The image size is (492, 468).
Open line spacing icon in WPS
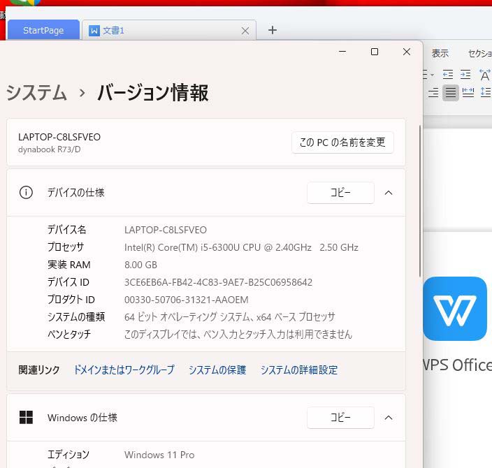tap(486, 93)
